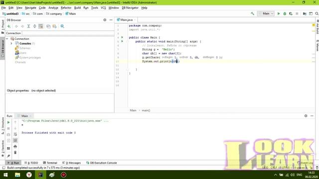319x179 pixels.
Task: Expand the Consoles tree node
Action: 11,43
